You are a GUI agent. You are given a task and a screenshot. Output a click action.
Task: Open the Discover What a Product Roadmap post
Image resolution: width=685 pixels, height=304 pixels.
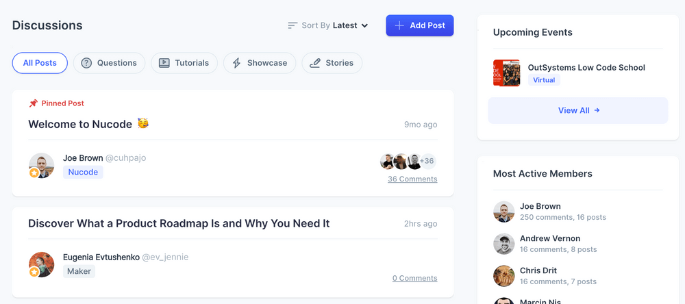tap(179, 224)
